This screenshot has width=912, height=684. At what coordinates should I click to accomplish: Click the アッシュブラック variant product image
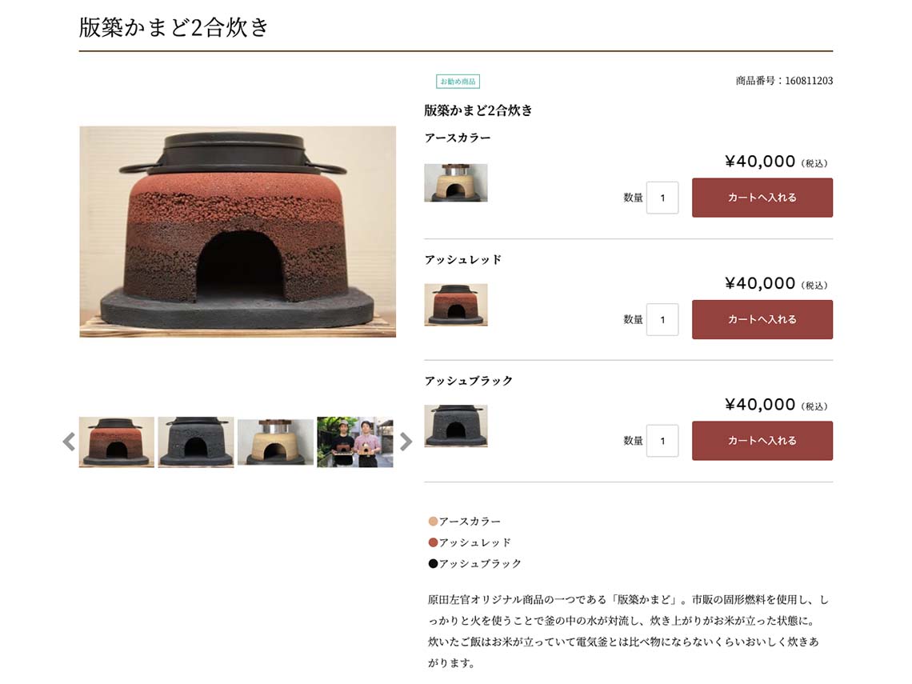[x=456, y=426]
